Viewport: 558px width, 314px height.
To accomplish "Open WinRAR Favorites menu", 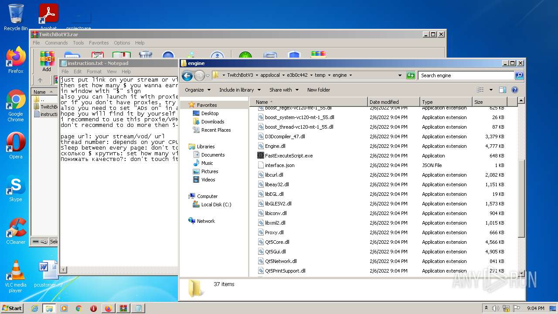I will coord(99,43).
